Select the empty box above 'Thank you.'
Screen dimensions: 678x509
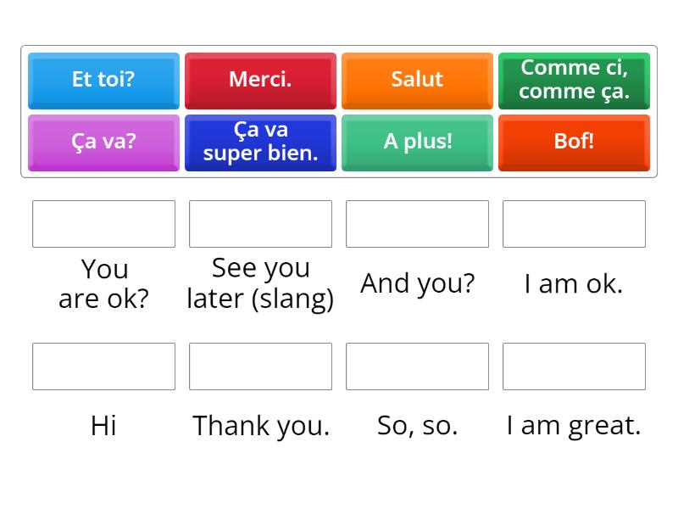(x=260, y=366)
